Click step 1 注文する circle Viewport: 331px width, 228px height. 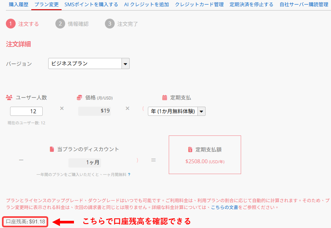coord(11,24)
